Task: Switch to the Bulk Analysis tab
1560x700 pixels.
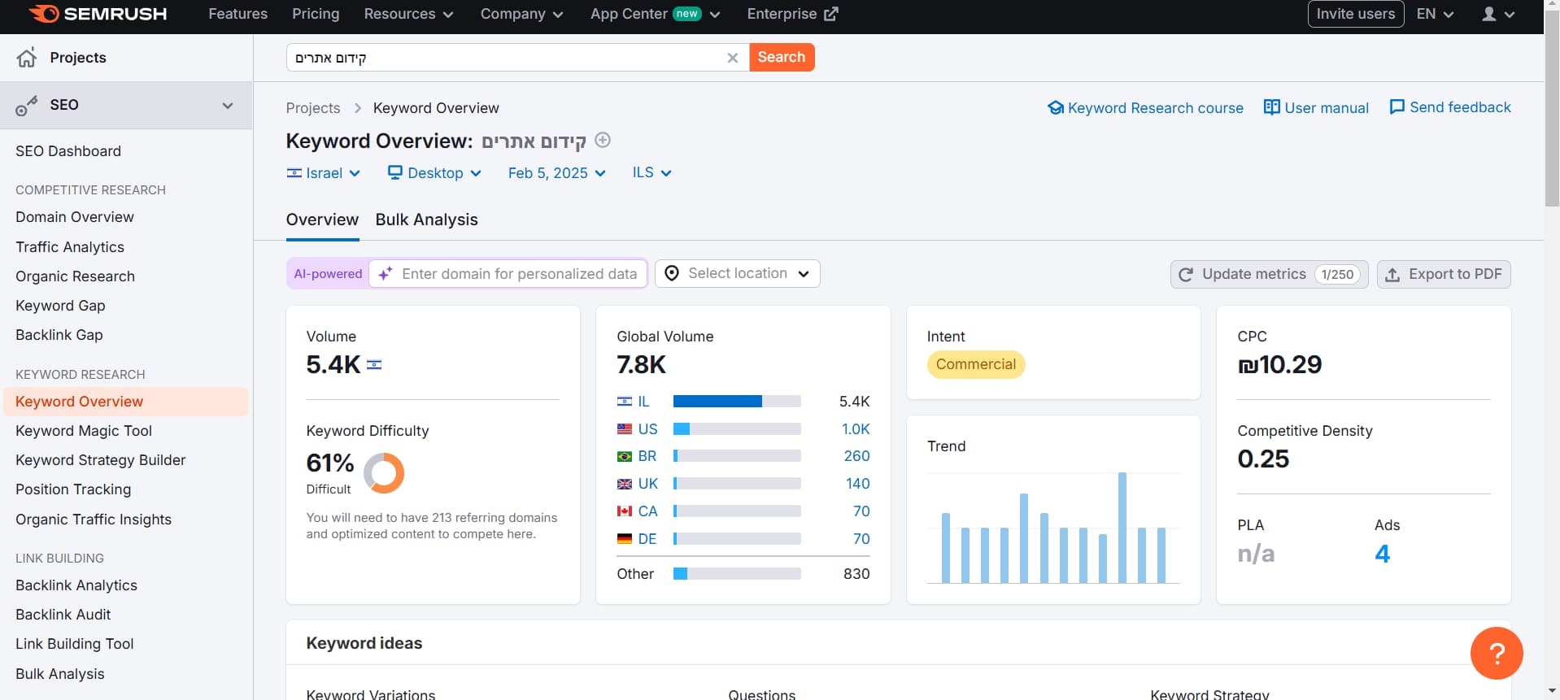Action: [x=426, y=220]
